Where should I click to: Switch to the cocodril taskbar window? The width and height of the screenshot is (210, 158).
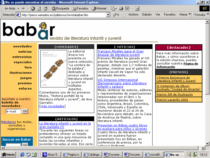154,155
